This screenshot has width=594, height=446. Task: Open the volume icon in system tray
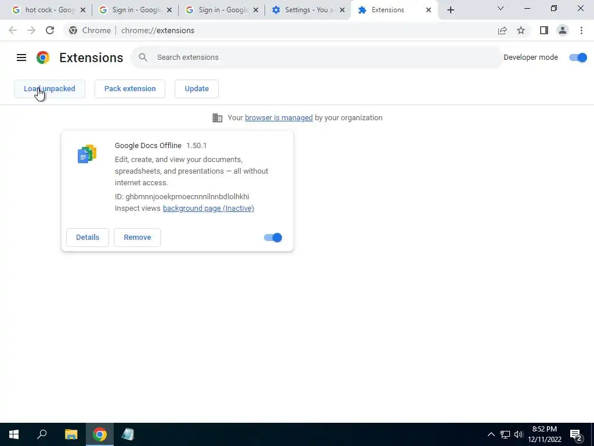click(519, 434)
